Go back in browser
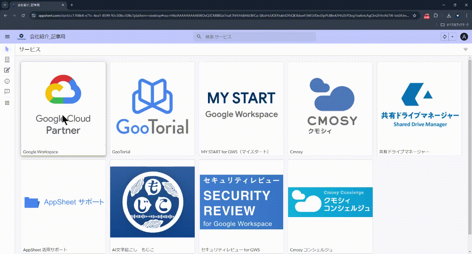The image size is (472, 254). coord(5,16)
